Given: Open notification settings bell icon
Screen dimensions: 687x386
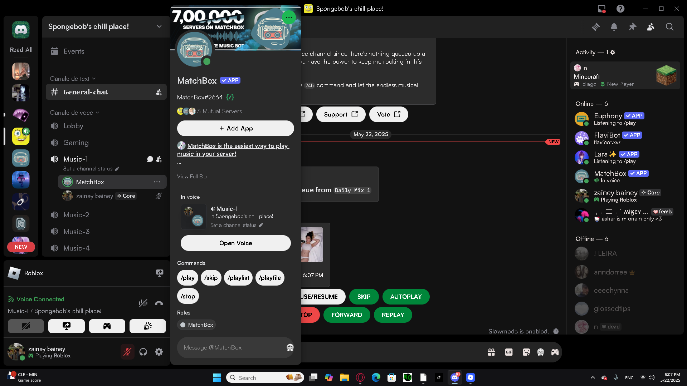Looking at the screenshot, I should pos(614,27).
